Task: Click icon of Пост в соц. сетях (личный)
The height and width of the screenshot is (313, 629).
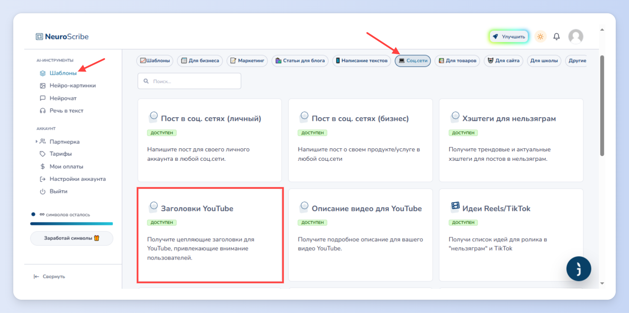Action: click(153, 117)
